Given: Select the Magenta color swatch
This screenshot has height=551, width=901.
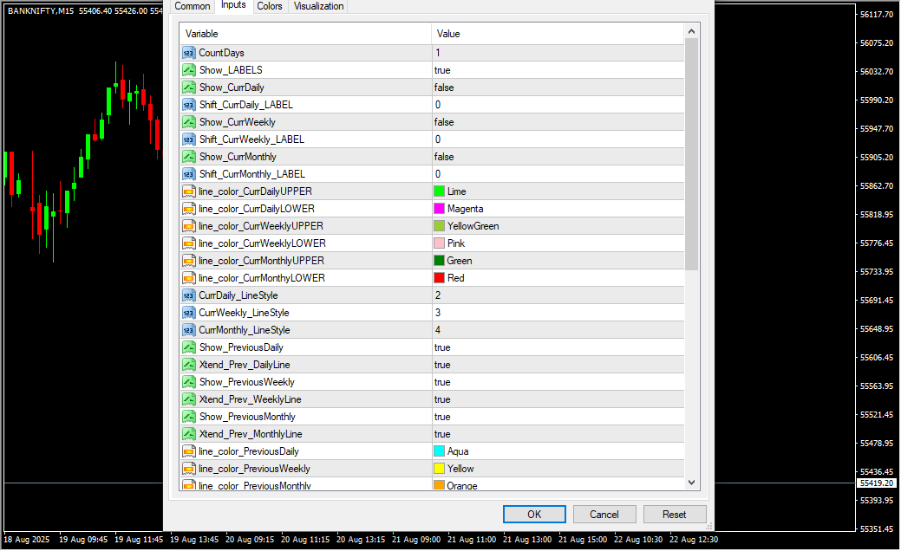Looking at the screenshot, I should tap(440, 209).
